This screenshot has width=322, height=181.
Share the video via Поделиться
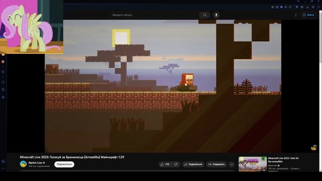193,164
